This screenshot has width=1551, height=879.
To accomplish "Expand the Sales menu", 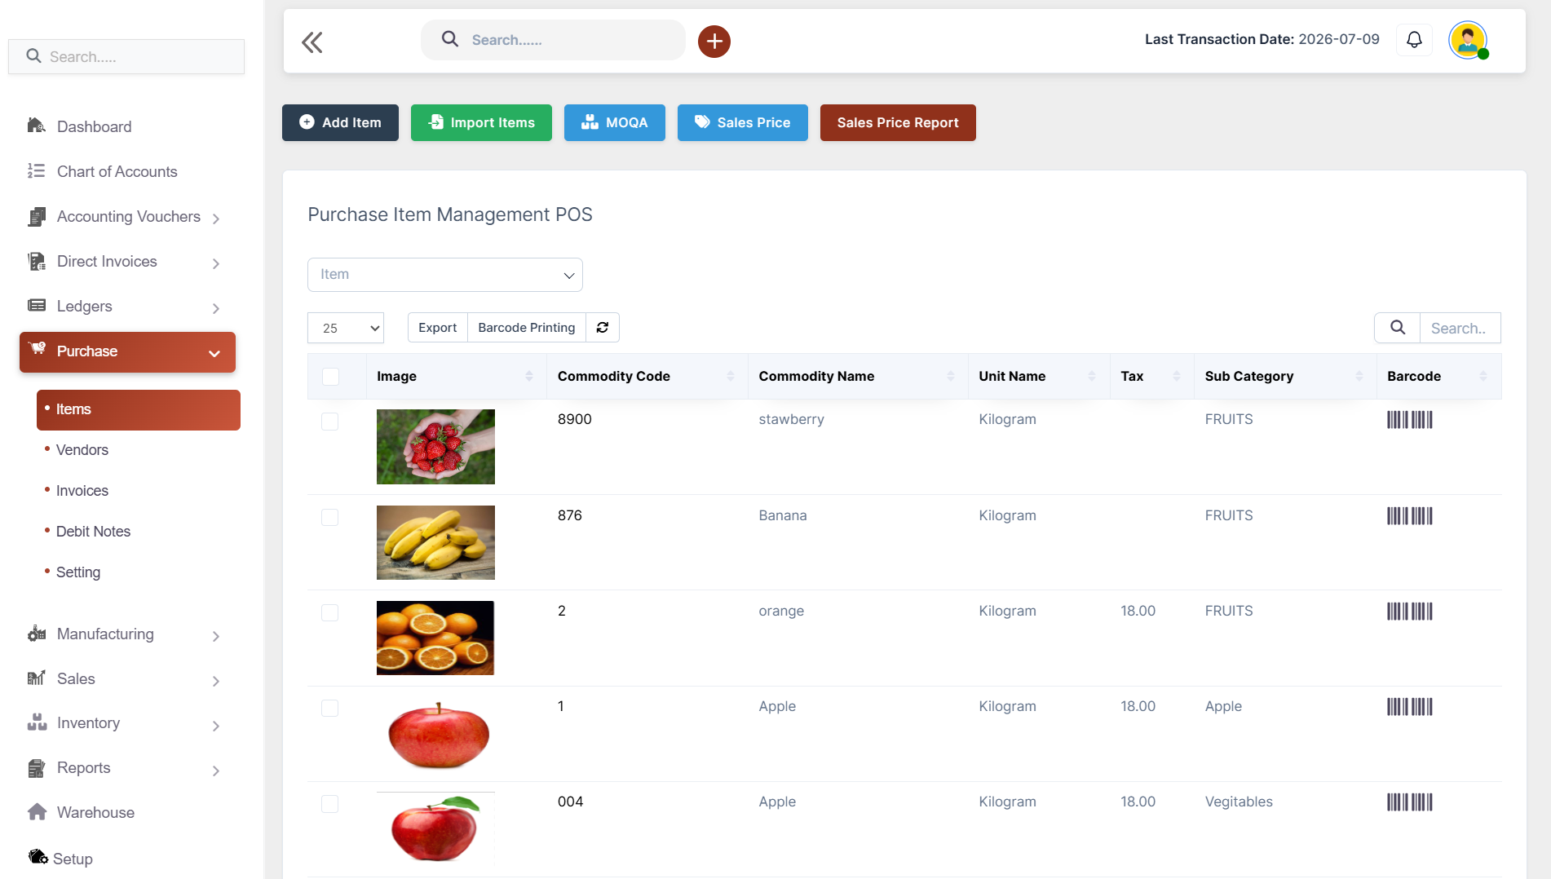I will pyautogui.click(x=216, y=681).
